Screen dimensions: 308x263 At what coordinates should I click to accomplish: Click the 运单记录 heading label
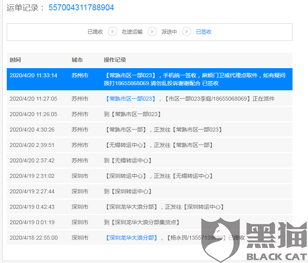pos(25,8)
